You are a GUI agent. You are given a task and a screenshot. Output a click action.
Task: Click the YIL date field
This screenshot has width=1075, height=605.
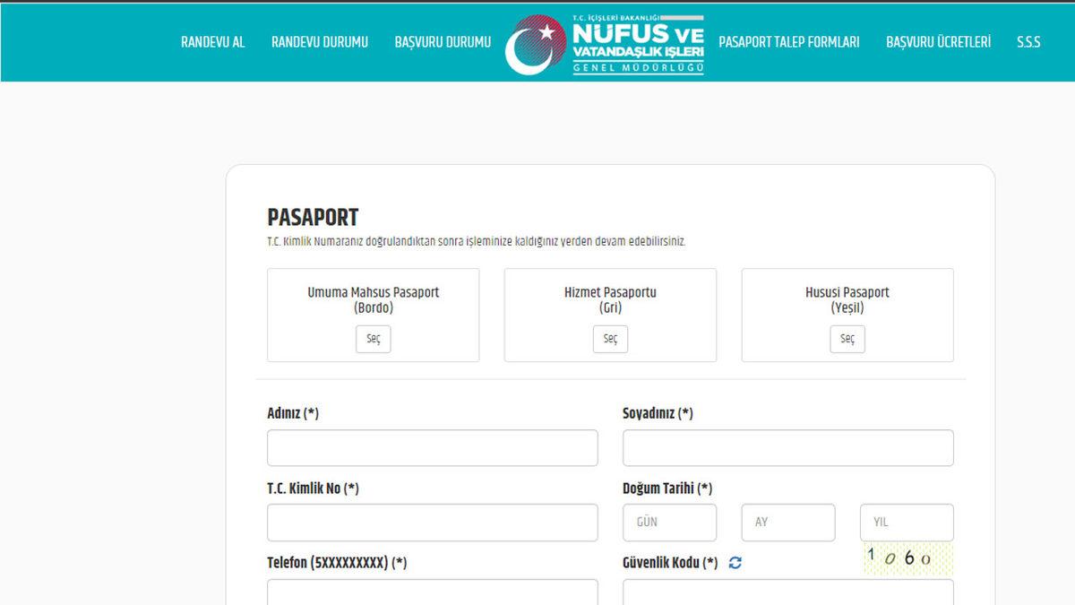pos(907,522)
